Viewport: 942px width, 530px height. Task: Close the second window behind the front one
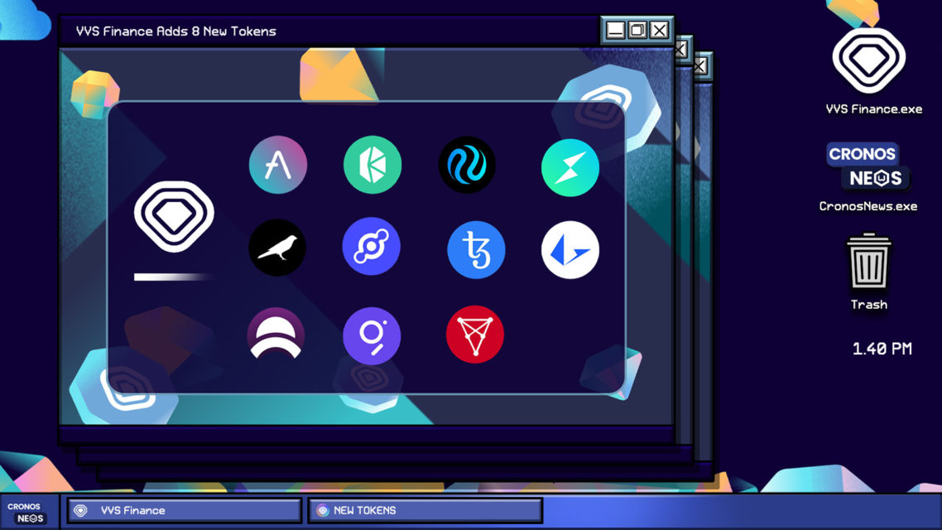[681, 50]
